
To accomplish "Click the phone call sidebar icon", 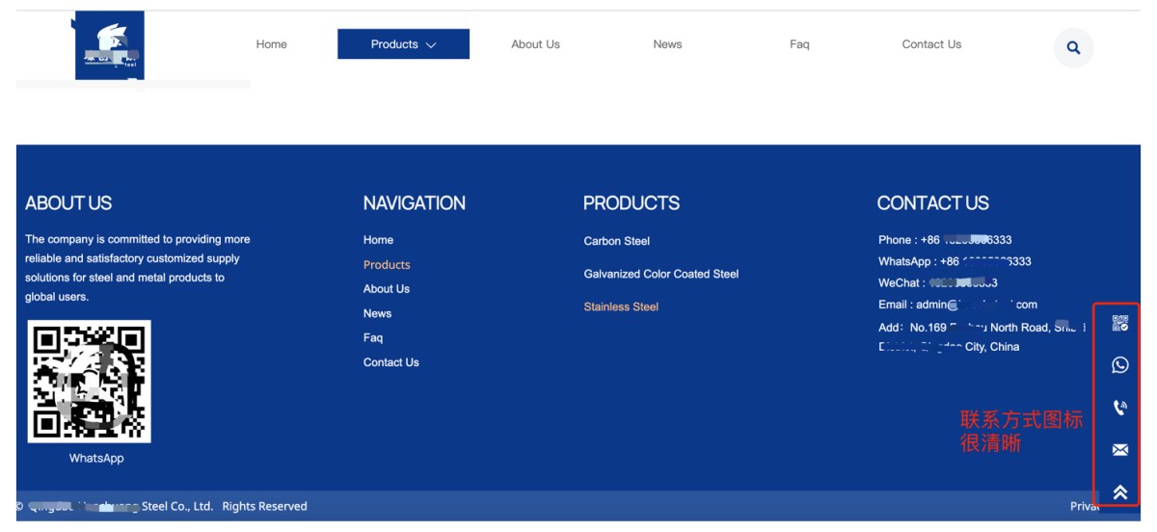I will 1119,408.
